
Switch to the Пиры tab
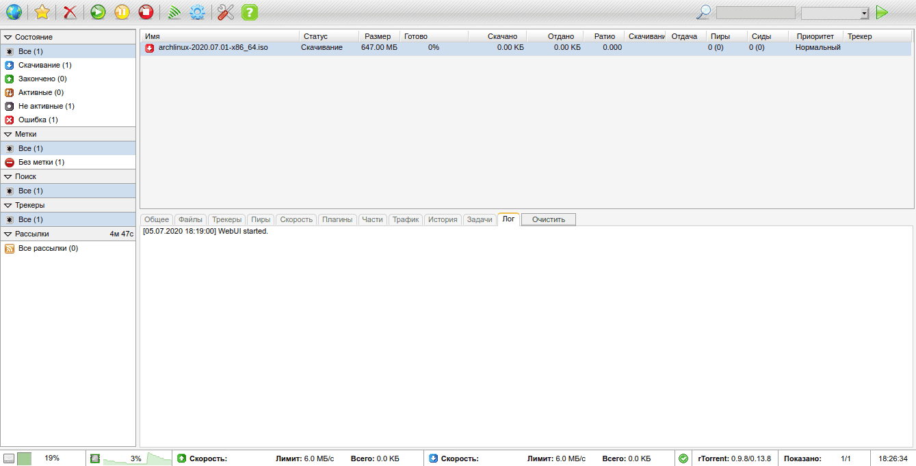[x=261, y=219]
